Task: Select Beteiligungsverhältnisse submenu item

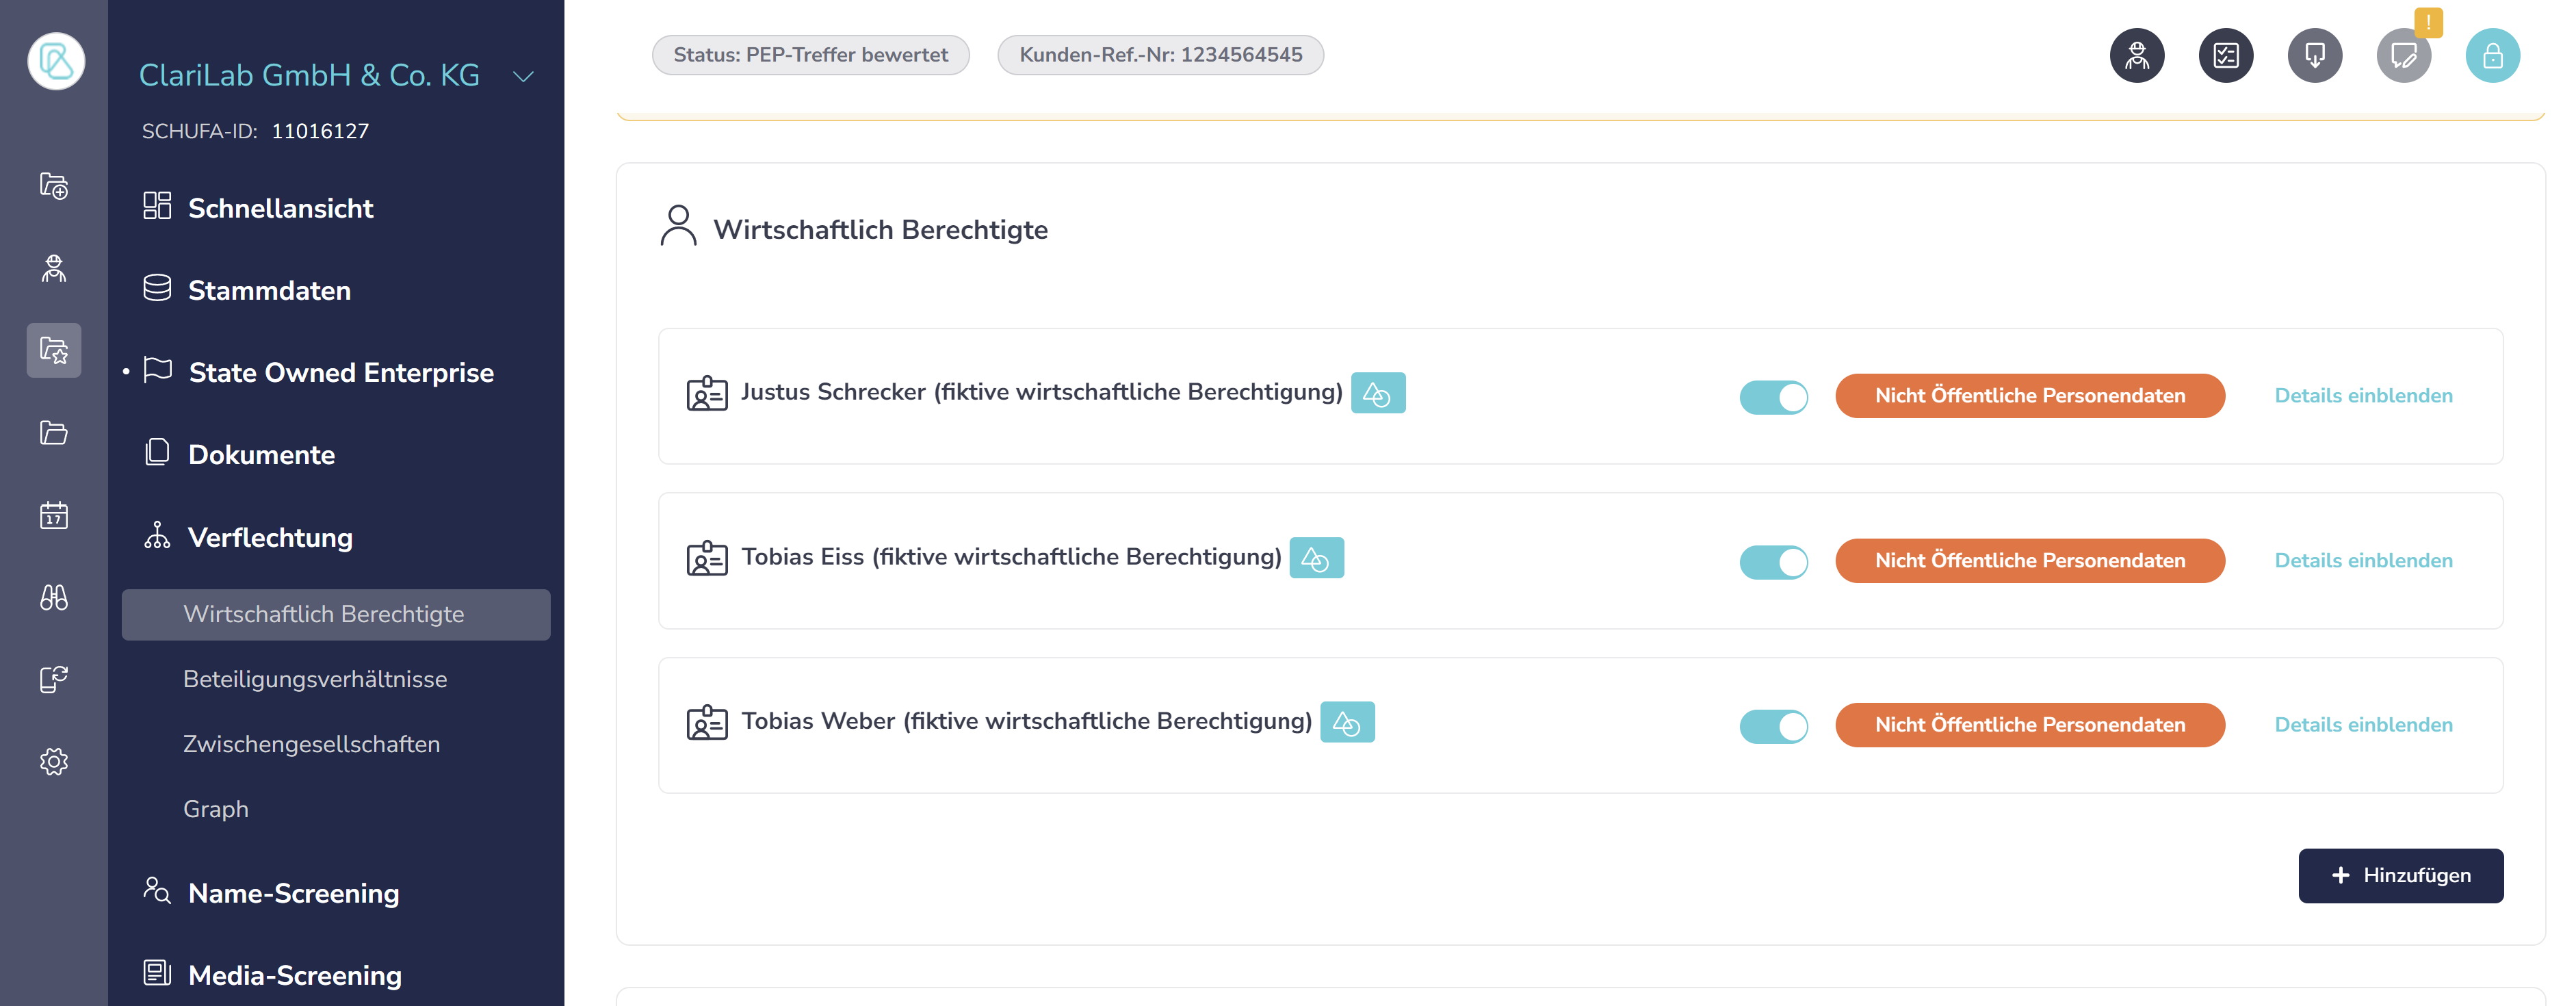Action: (315, 679)
